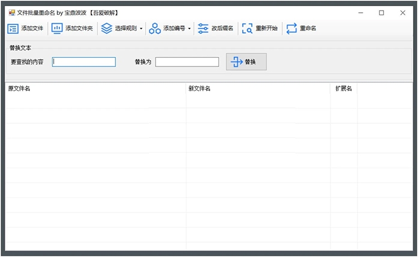Select the 新文件名 column header
Screen dimensions: 418x257
[x=257, y=89]
